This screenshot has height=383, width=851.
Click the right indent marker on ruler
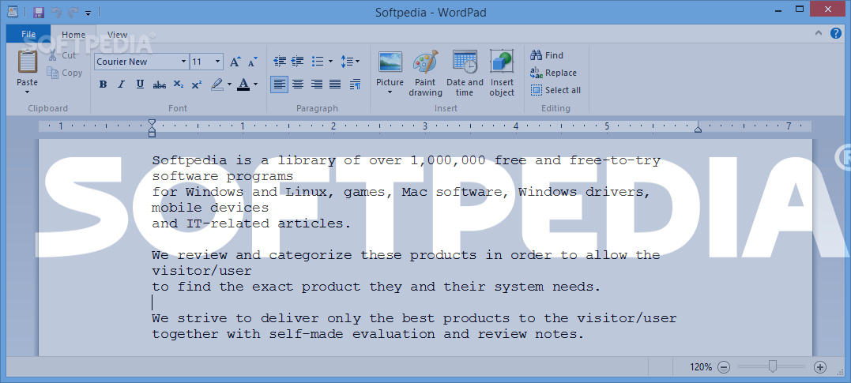[x=698, y=129]
